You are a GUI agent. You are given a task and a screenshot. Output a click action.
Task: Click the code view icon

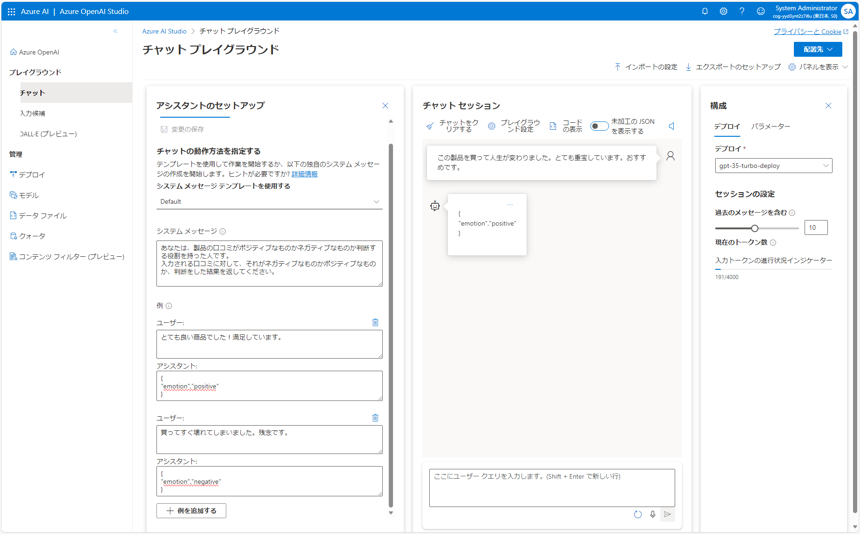point(553,126)
